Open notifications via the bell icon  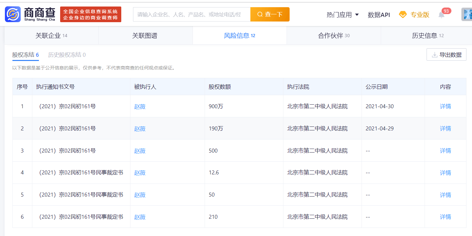pyautogui.click(x=441, y=15)
